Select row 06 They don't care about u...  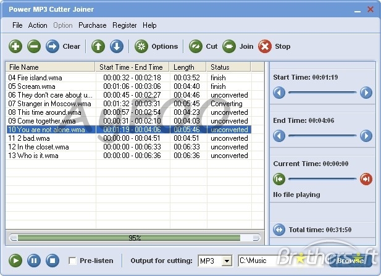[x=129, y=95]
